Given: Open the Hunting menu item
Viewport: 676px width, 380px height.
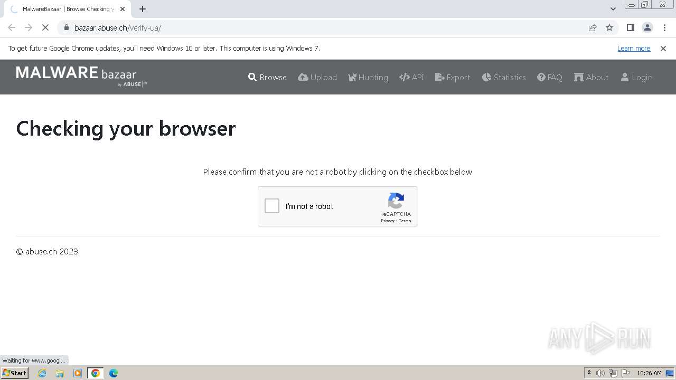Looking at the screenshot, I should (x=368, y=77).
